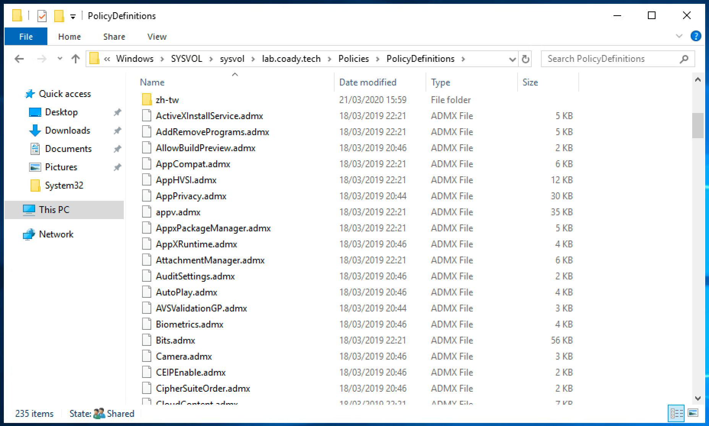709x426 pixels.
Task: Select the AppHVSI.admx file icon
Action: pyautogui.click(x=147, y=180)
